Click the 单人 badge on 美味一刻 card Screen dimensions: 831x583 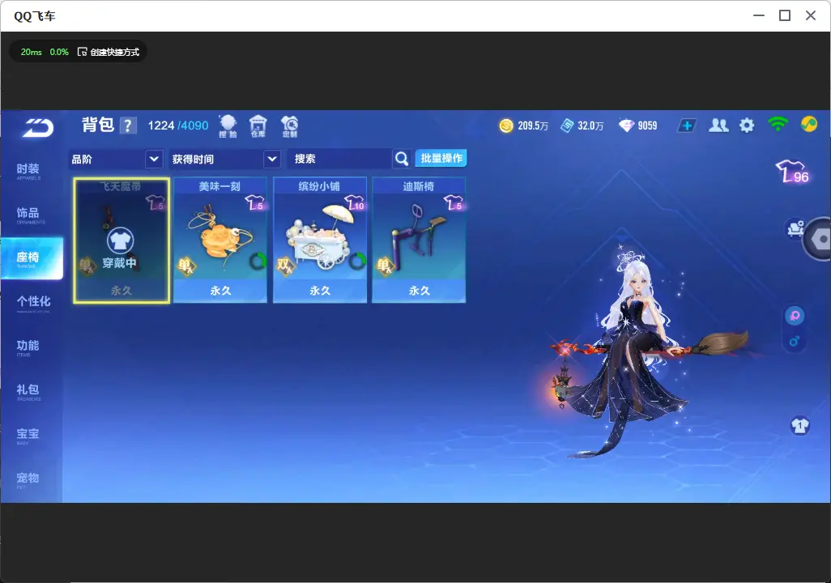coord(186,266)
